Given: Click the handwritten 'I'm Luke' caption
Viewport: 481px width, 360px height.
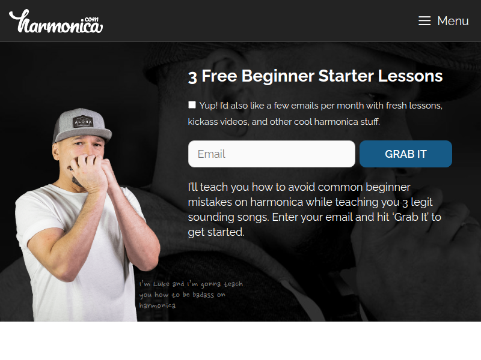Looking at the screenshot, I should point(191,295).
